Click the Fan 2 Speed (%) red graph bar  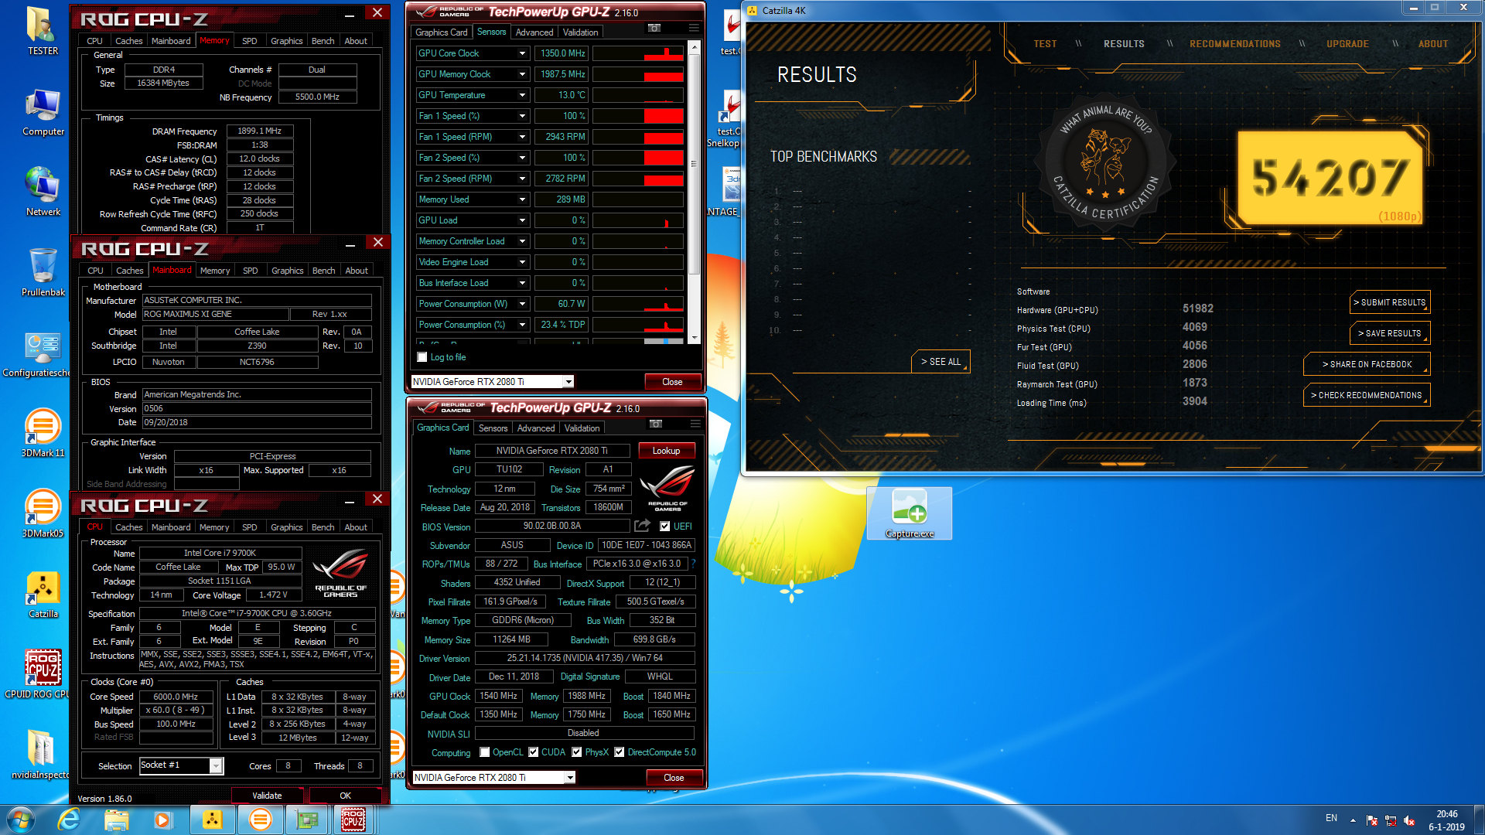tap(663, 158)
